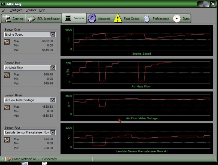This screenshot has width=218, height=165.
Task: Open the Engine Speed sensor dropdown
Action: (x=53, y=35)
